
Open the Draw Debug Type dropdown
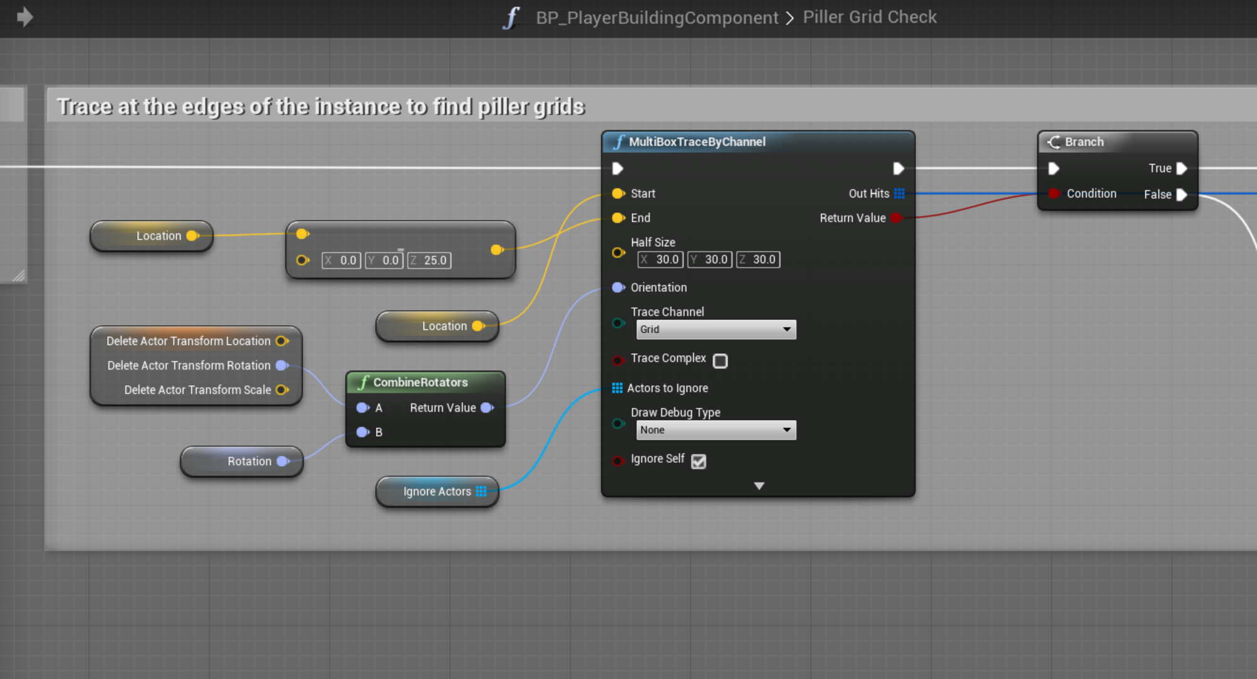[716, 430]
